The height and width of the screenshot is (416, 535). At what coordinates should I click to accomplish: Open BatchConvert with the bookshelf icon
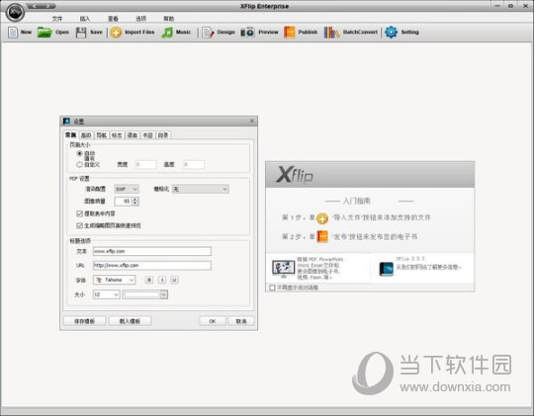point(331,33)
